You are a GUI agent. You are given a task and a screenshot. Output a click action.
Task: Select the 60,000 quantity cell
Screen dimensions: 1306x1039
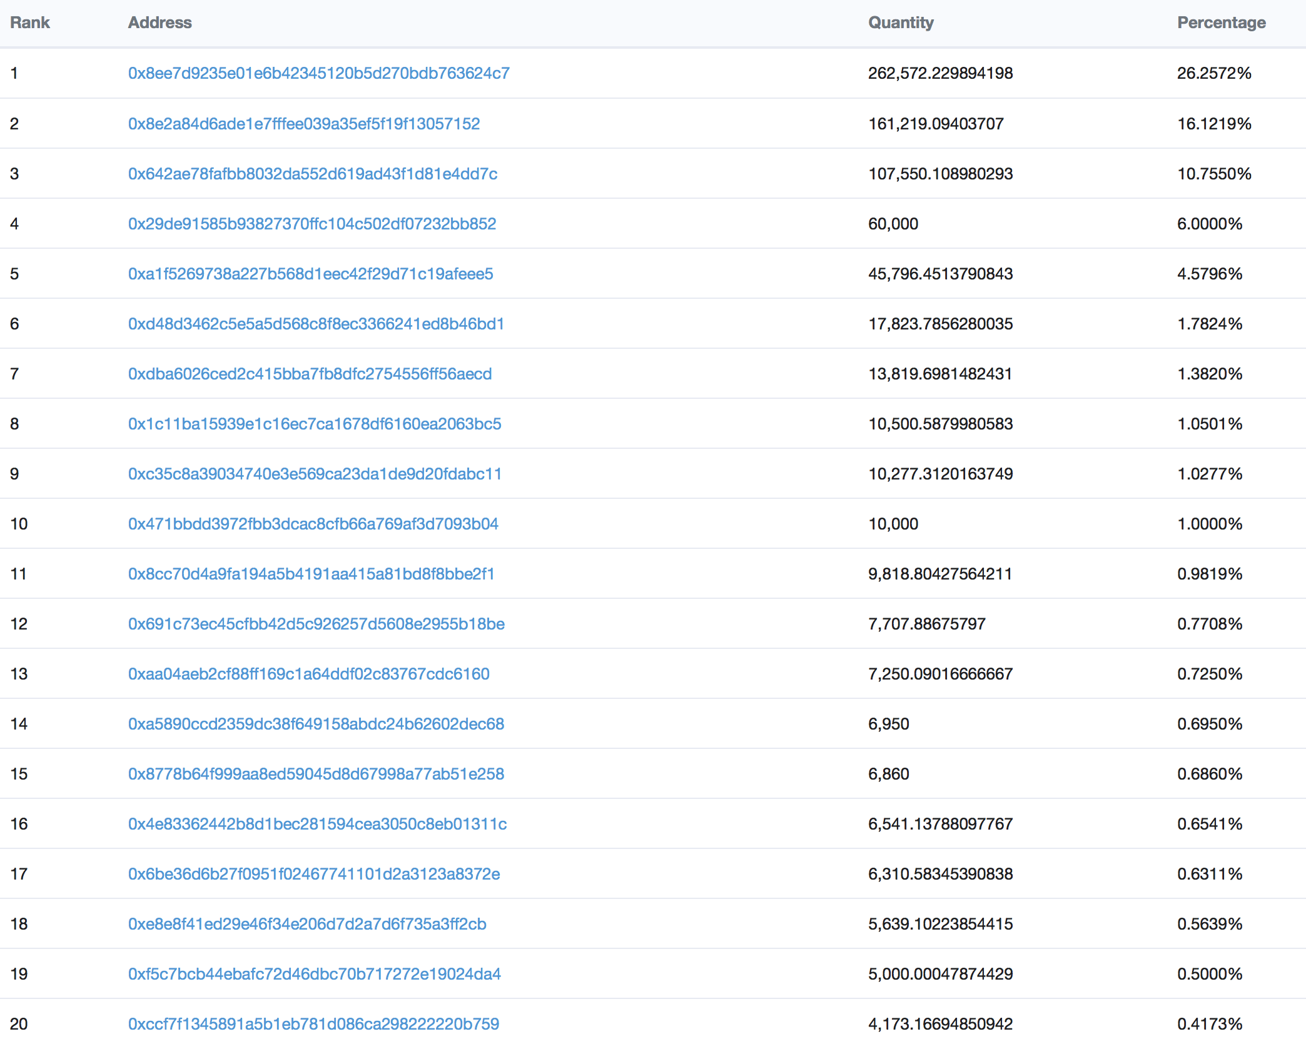tap(893, 224)
